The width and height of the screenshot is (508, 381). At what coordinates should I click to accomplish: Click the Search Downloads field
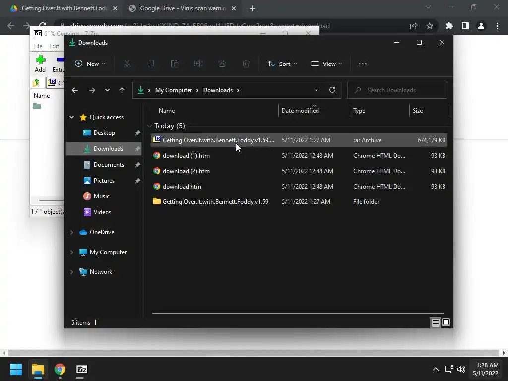click(x=397, y=90)
